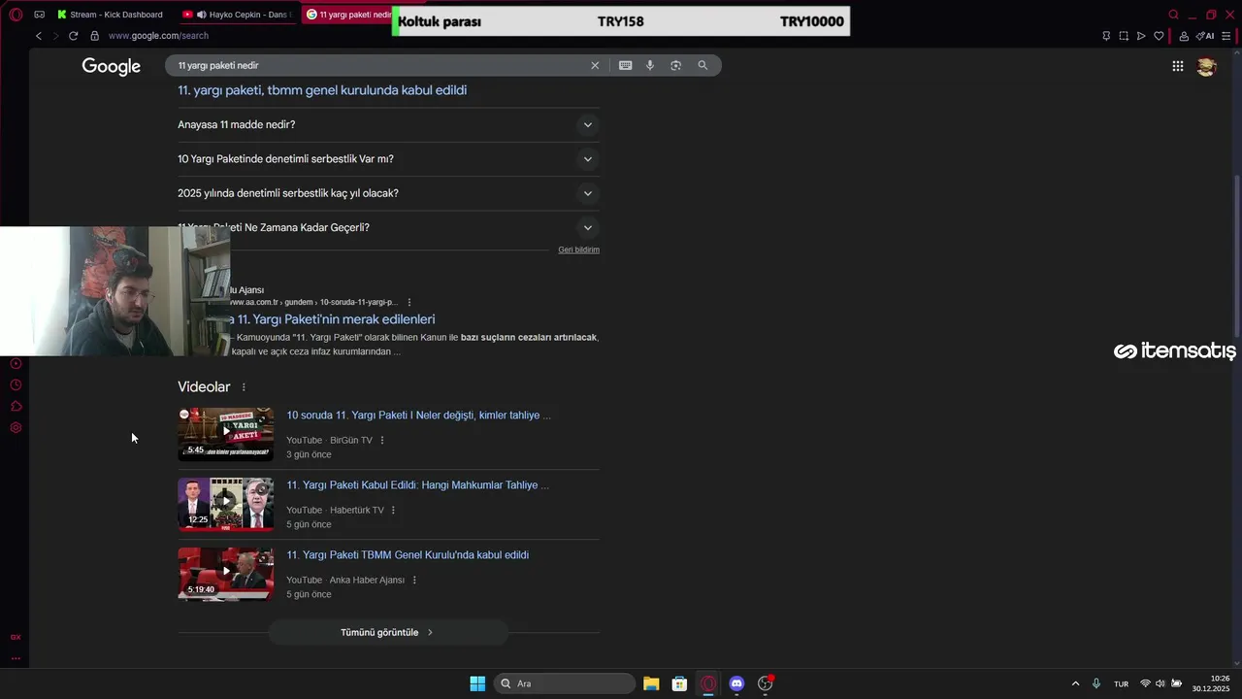This screenshot has height=699, width=1242.
Task: Expand 'Anayasa 11 madde nedir?' question
Action: [388, 124]
